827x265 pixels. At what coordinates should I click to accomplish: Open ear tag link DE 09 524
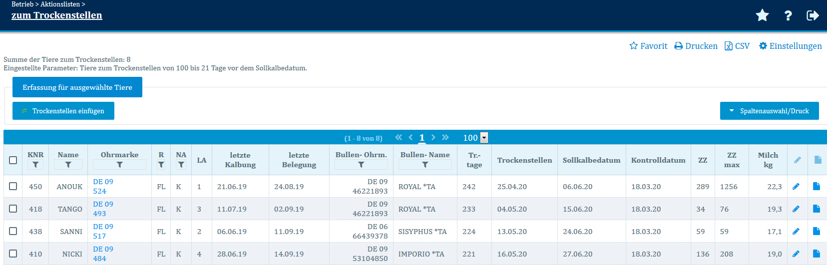pos(103,186)
